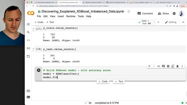Open the Editing mode selector
The image size is (187, 105).
coord(171,22)
